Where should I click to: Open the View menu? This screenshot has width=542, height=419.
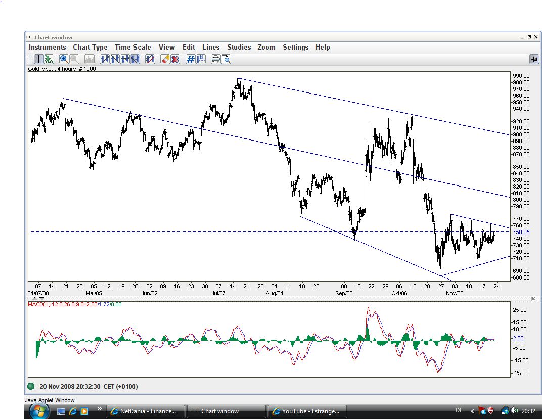tap(167, 48)
